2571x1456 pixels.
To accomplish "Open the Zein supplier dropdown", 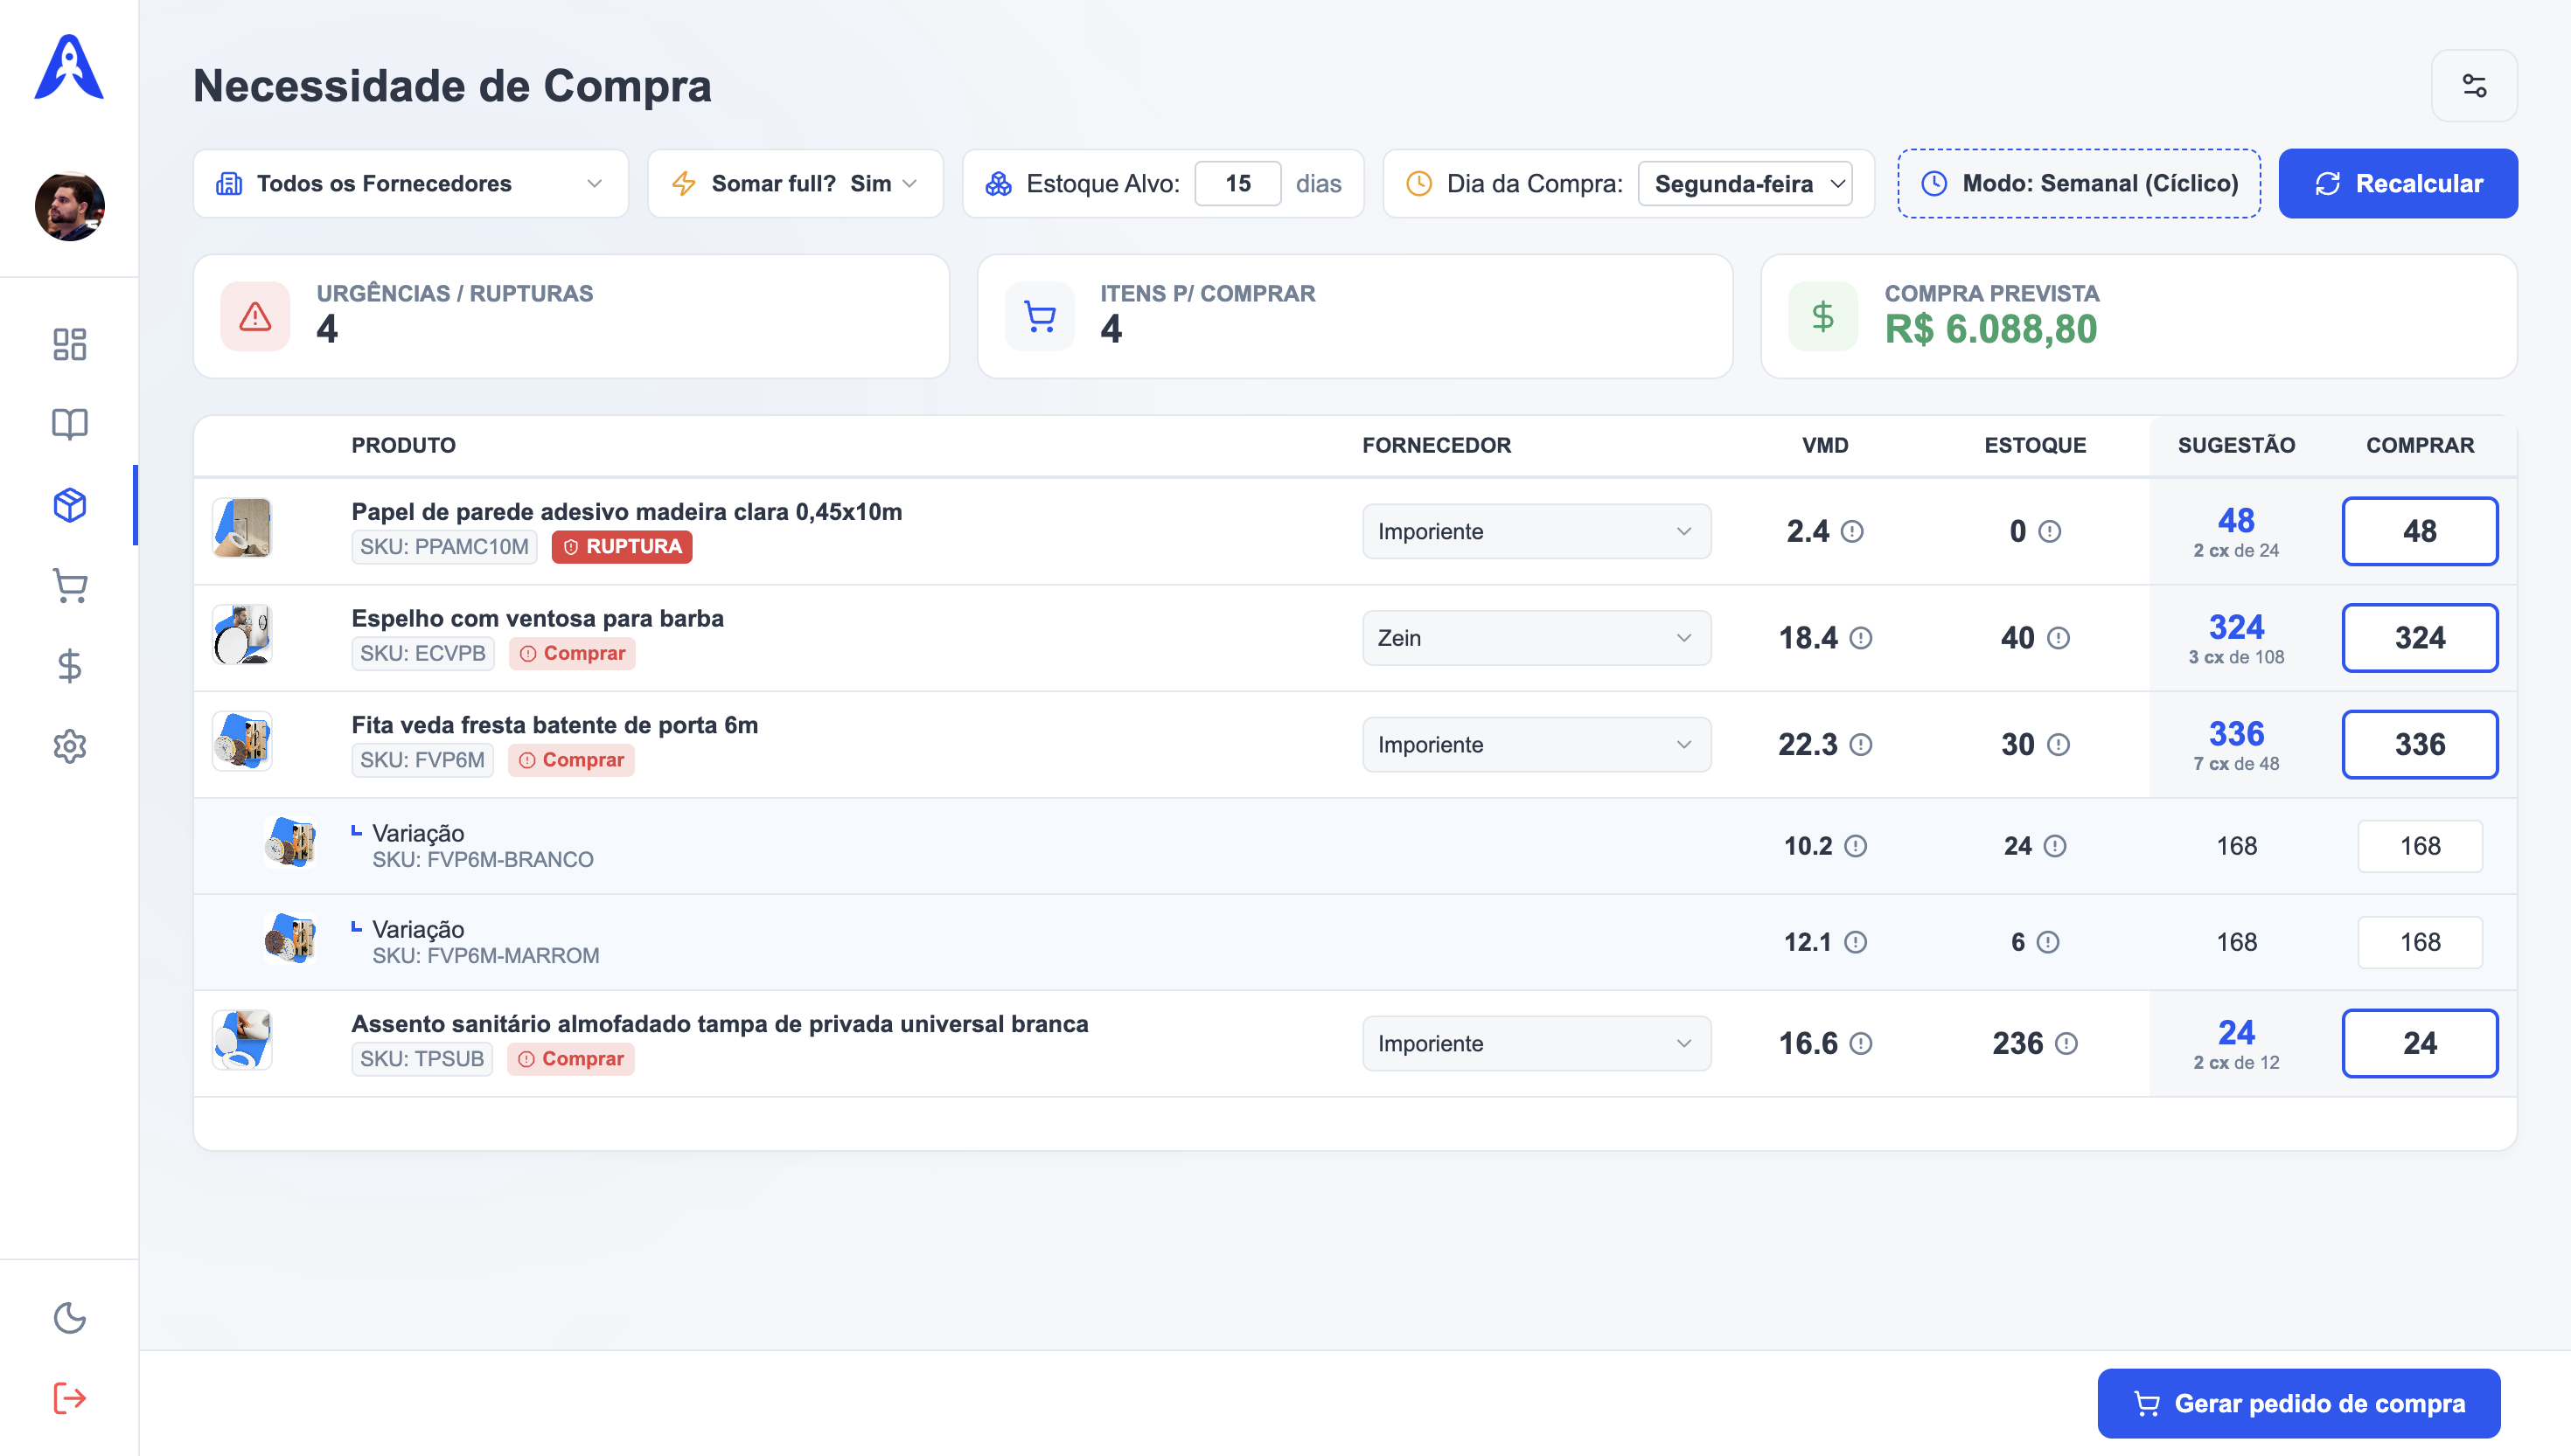I will (1536, 638).
